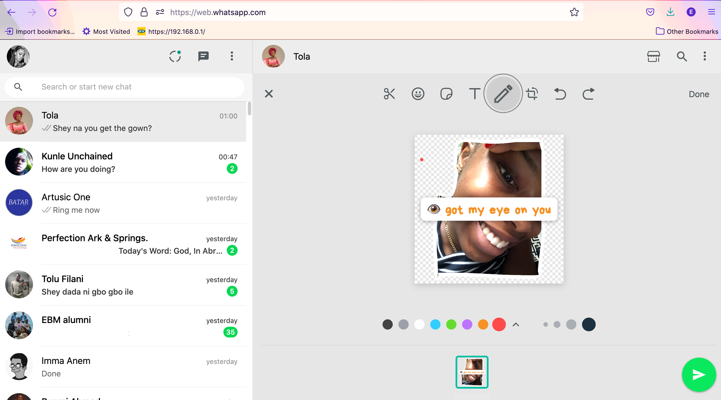Click Done to finish editing
The image size is (721, 400).
(699, 94)
